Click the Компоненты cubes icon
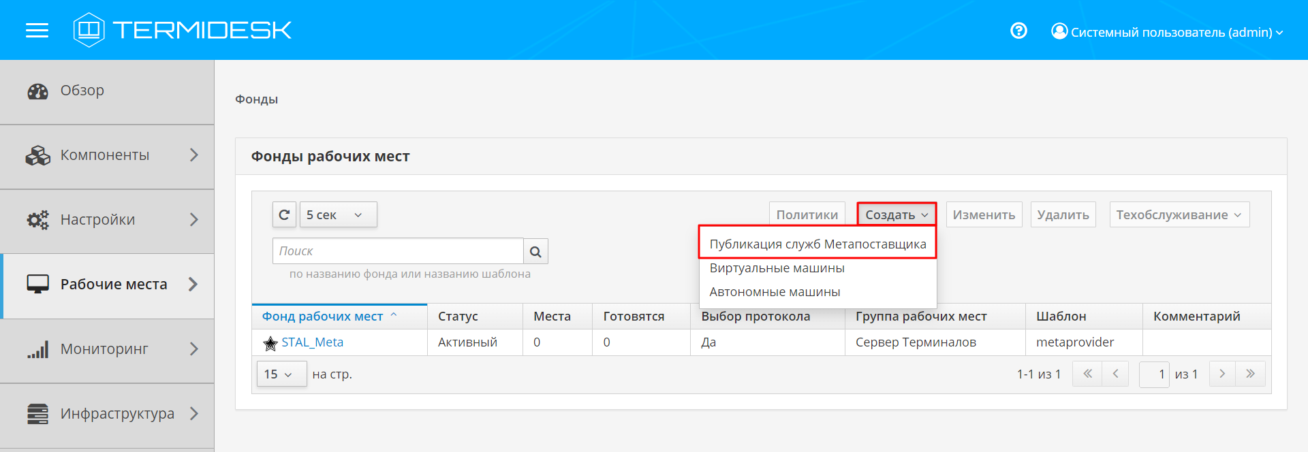 pyautogui.click(x=38, y=155)
